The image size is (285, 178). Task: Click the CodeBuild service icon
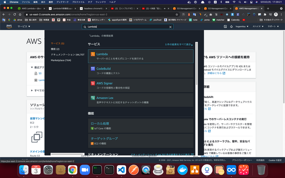coord(93,69)
